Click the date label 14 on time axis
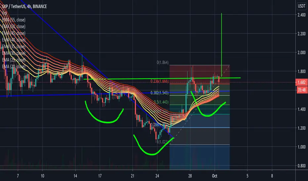308x181 pixels. coord(75,176)
